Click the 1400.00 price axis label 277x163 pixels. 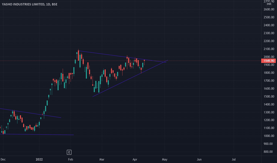point(269,105)
